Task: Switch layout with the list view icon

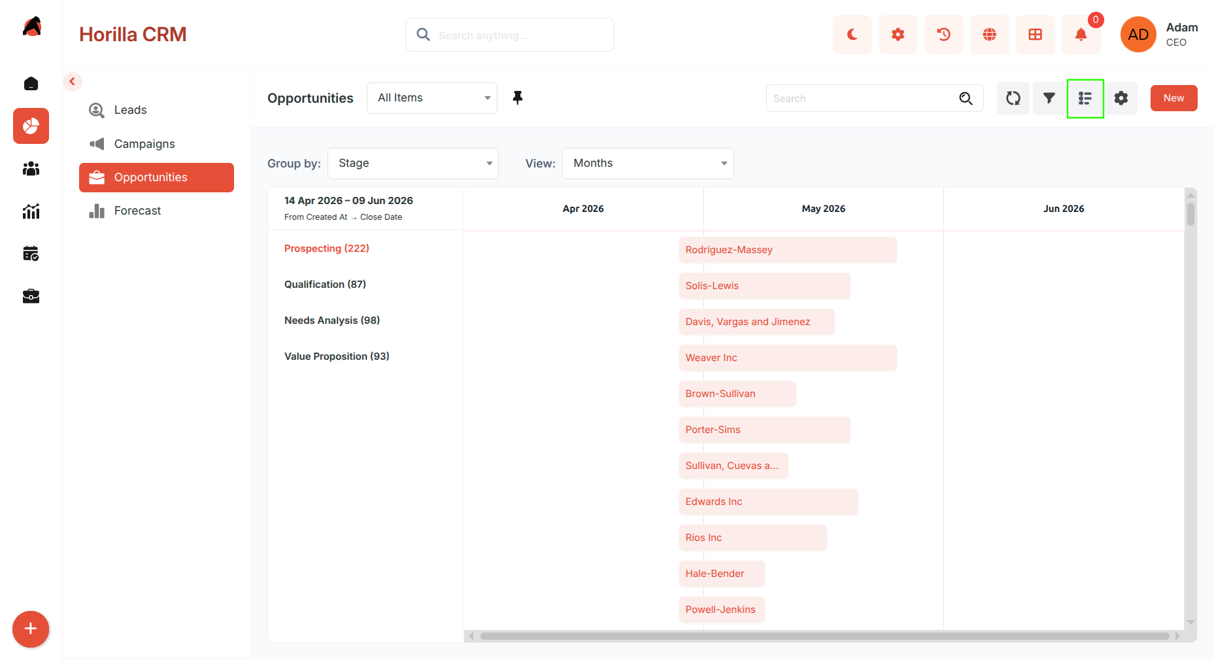Action: pos(1085,98)
